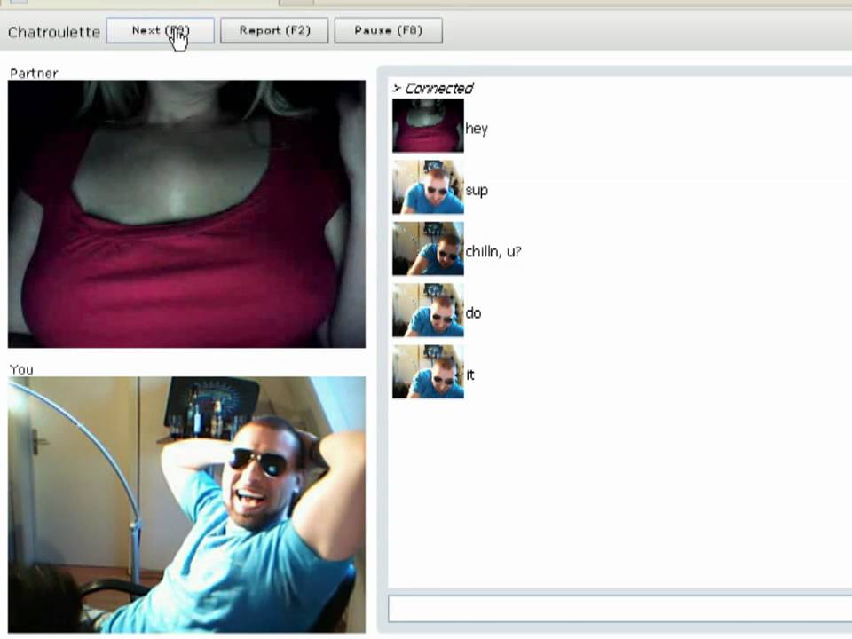Image resolution: width=852 pixels, height=639 pixels.
Task: Click the 'Partner' label
Action: coord(34,74)
